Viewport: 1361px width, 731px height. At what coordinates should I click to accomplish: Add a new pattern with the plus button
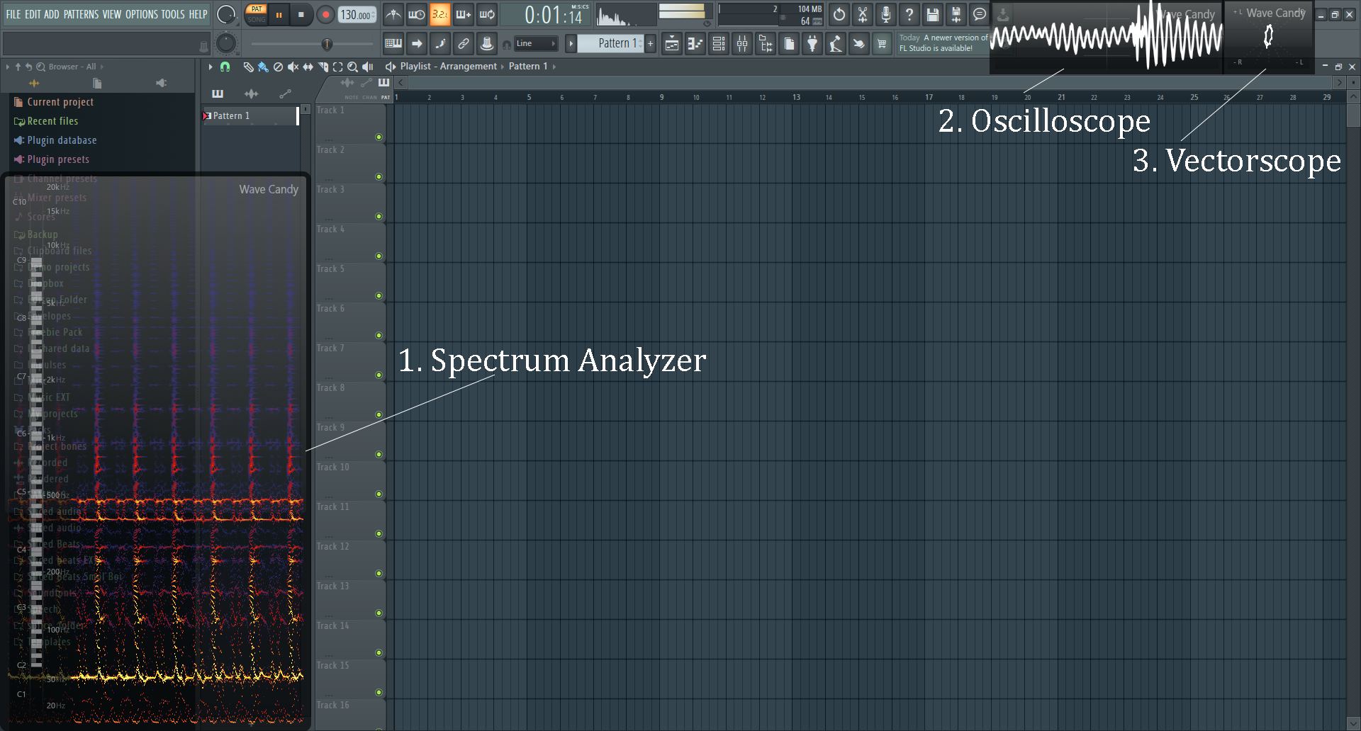point(650,43)
